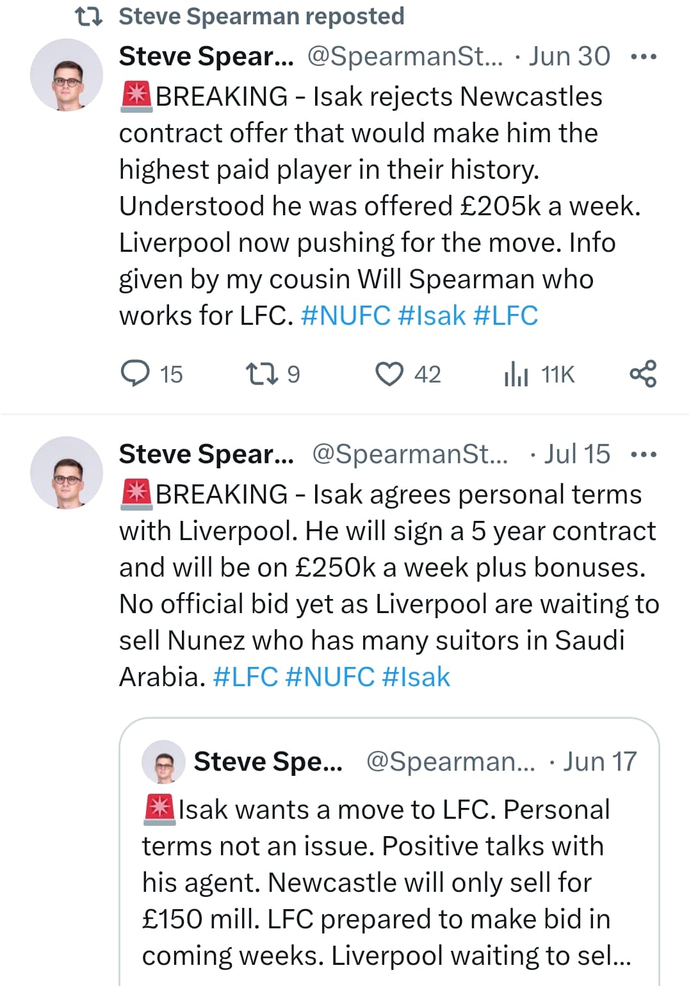Open the #Isak hashtag in first tweet
Viewport: 691px width, 986px height.
point(432,316)
